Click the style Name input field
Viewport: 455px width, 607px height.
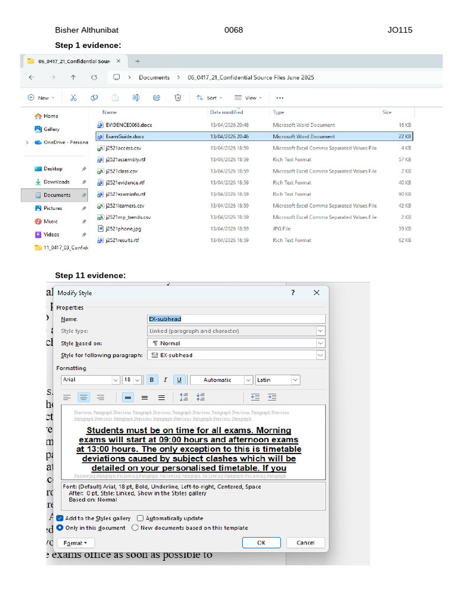[236, 319]
